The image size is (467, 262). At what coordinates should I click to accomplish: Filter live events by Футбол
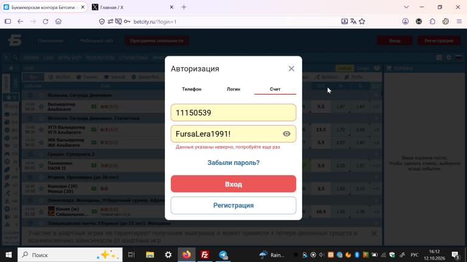point(59,77)
